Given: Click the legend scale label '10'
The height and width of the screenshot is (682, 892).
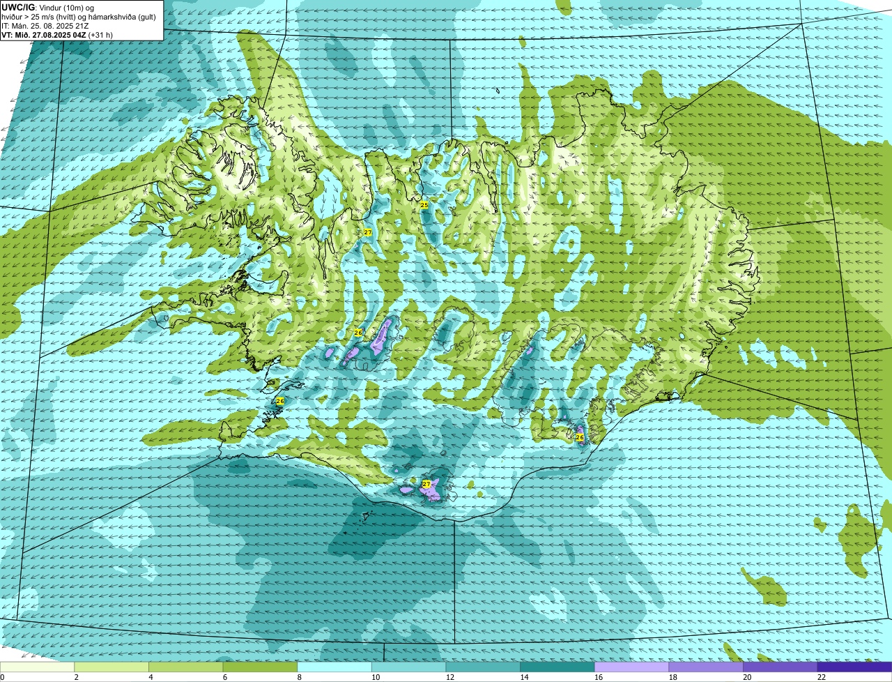Looking at the screenshot, I should [x=376, y=677].
